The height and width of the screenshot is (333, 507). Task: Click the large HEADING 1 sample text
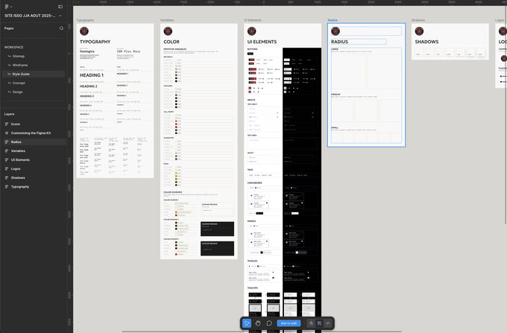92,75
